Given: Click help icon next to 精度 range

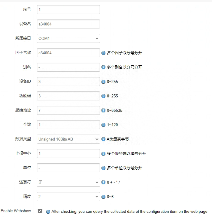Looking at the screenshot, I should click(104, 197).
